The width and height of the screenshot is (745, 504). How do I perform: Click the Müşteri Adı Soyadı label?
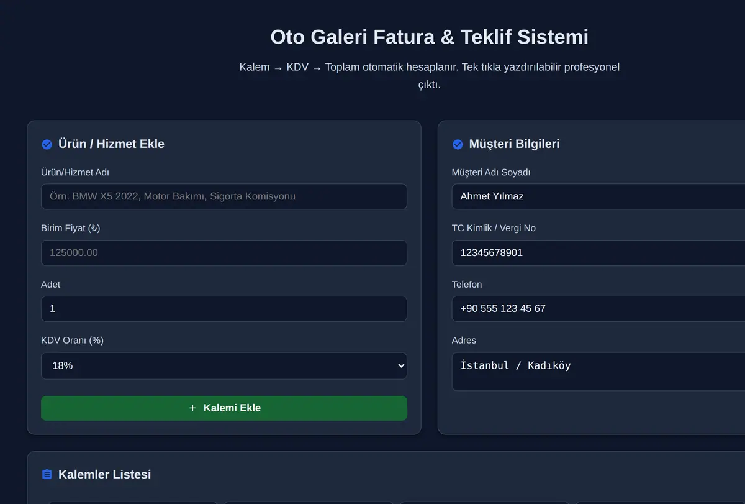(x=491, y=172)
